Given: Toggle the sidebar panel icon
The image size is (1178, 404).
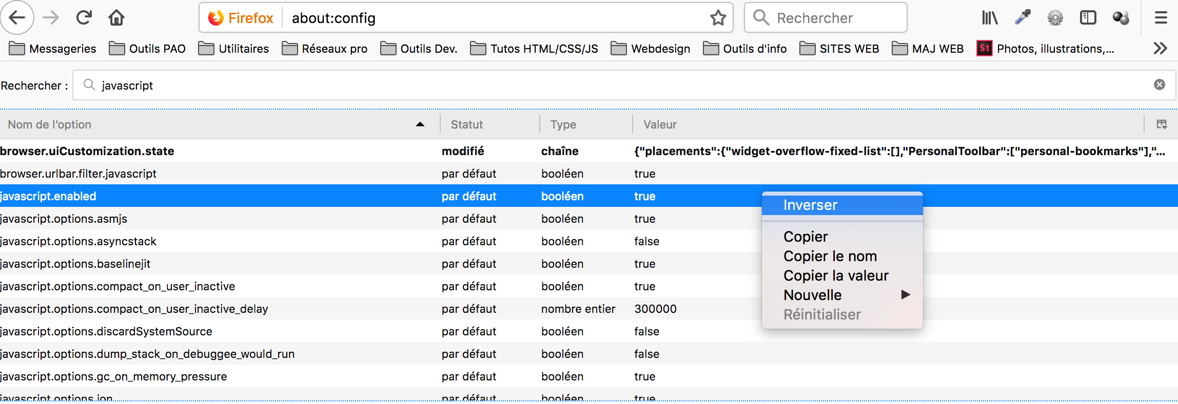Looking at the screenshot, I should (x=1088, y=18).
